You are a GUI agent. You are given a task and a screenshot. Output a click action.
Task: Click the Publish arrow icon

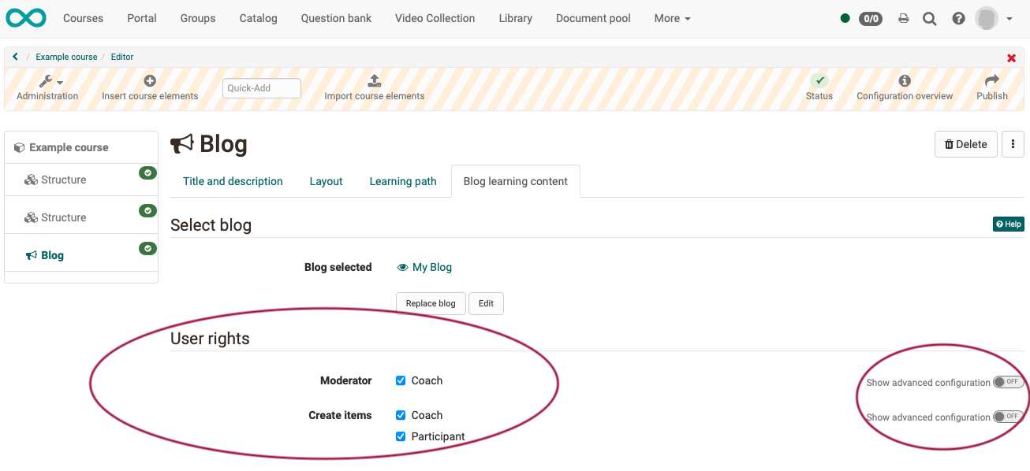pyautogui.click(x=992, y=80)
